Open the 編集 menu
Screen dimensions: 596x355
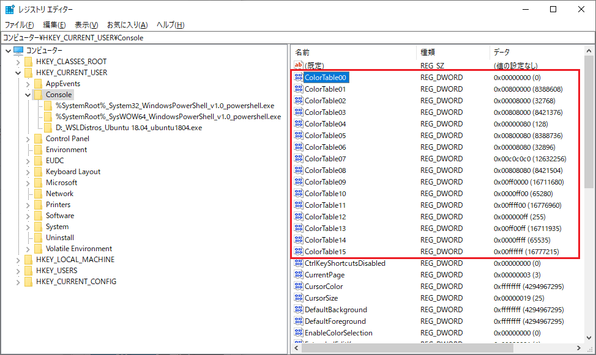[53, 24]
